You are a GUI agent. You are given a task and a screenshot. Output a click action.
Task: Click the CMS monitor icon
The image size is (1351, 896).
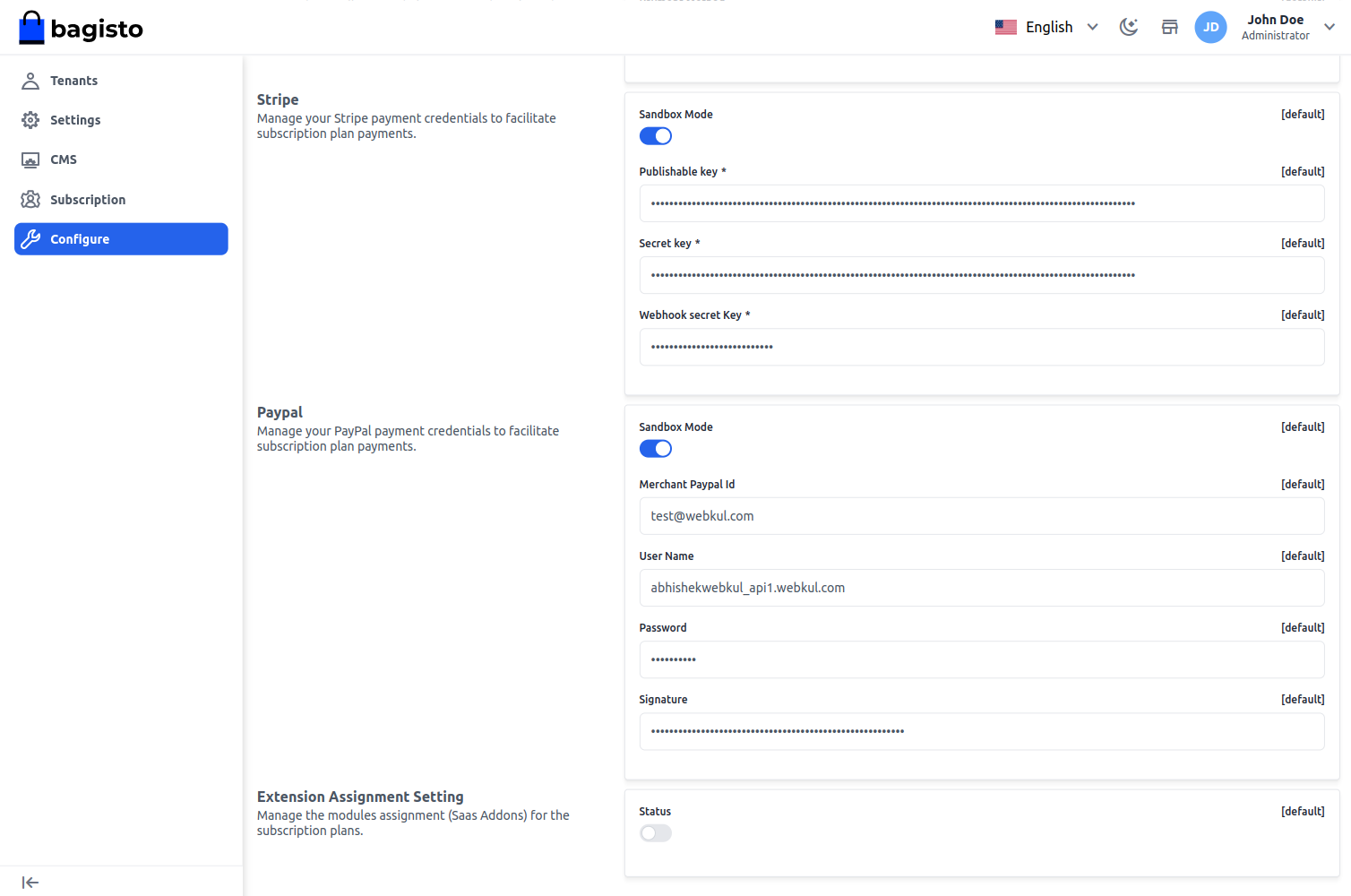(30, 159)
